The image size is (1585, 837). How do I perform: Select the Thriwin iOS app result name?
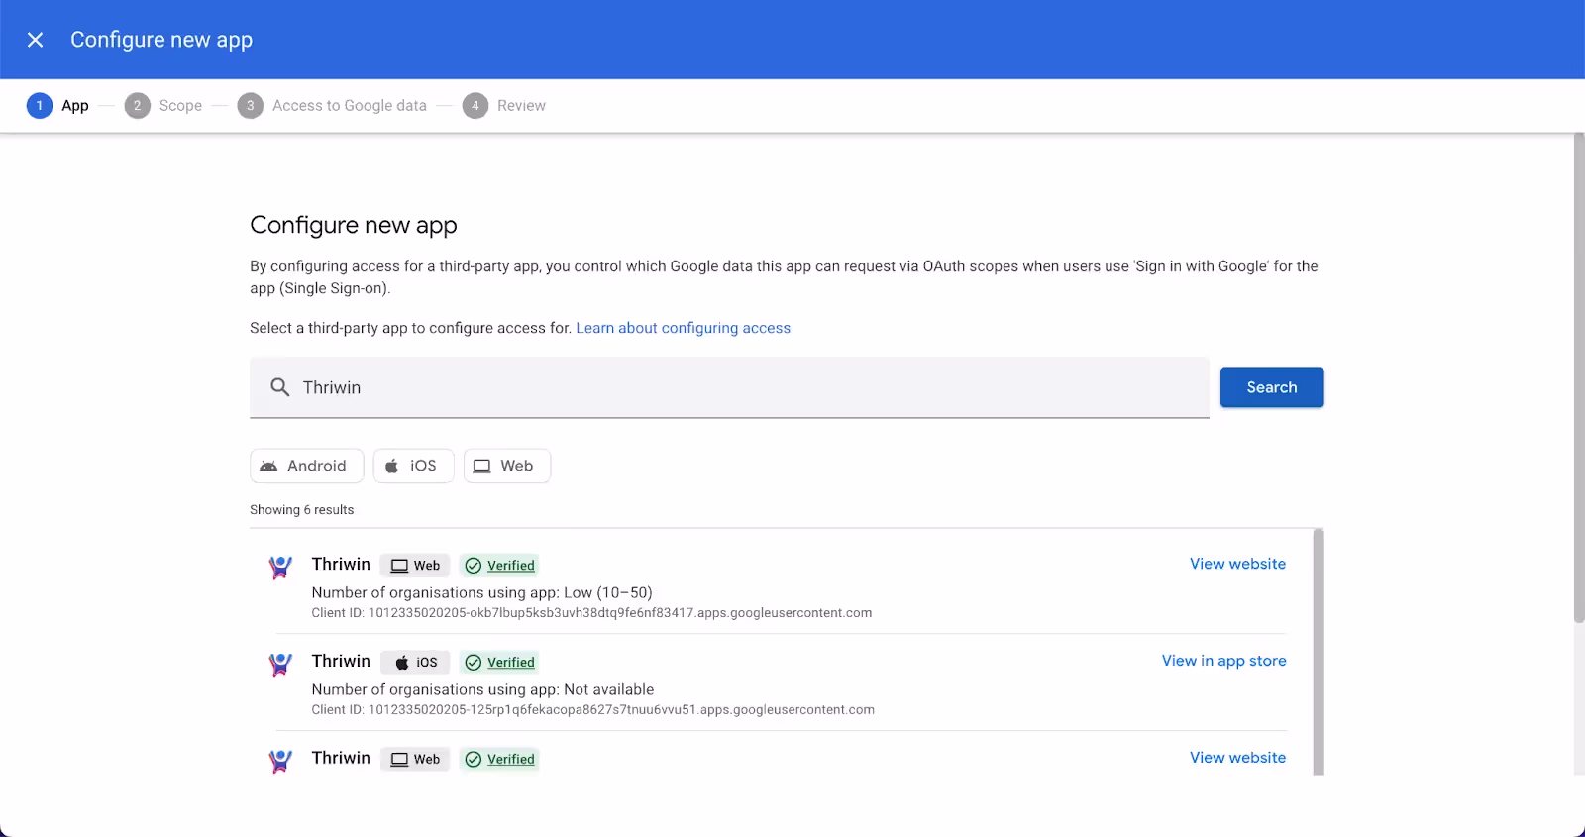point(341,661)
